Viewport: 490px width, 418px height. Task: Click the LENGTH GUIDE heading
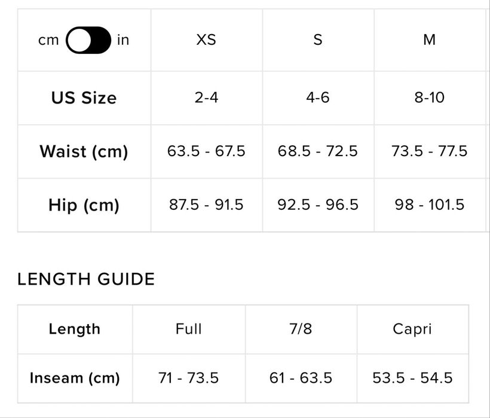pos(86,279)
